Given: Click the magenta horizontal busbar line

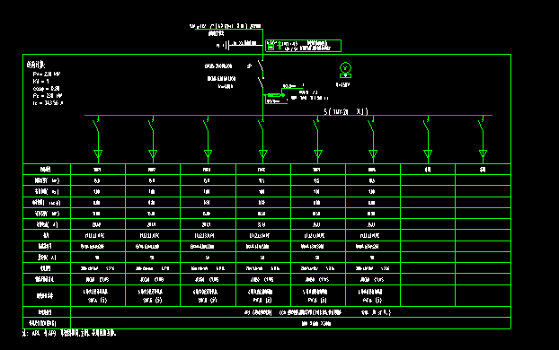Looking at the screenshot, I should click(288, 116).
